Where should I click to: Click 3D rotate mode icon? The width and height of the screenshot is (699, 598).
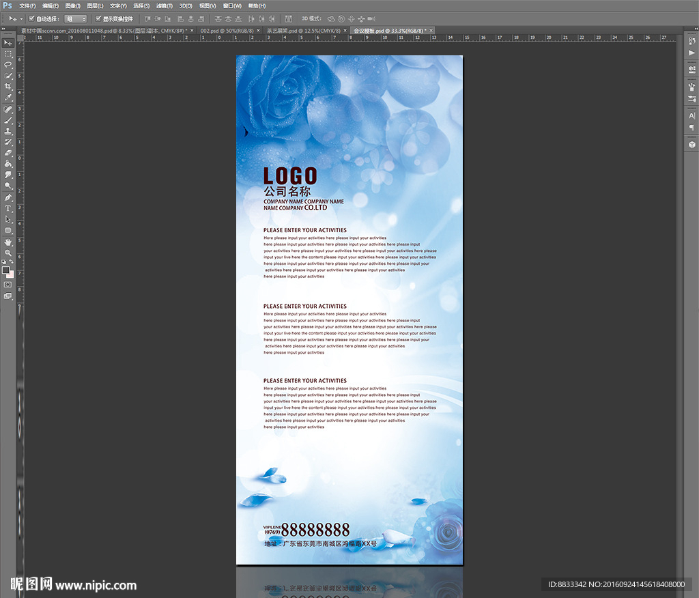[331, 18]
